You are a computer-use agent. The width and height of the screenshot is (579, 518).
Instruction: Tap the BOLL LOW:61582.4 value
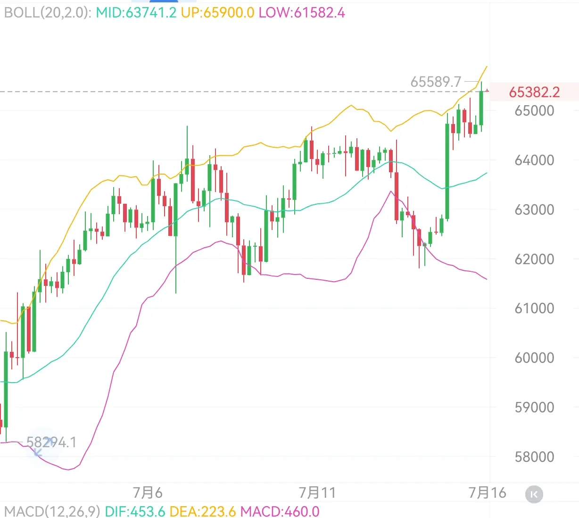coord(302,12)
